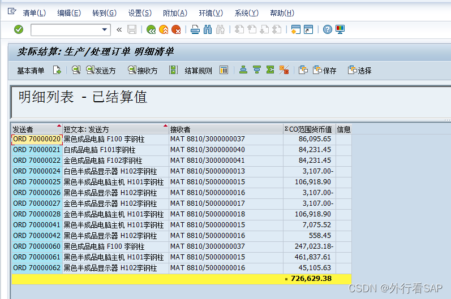Click the green Back icon
The width and height of the screenshot is (451, 299).
pos(151,29)
